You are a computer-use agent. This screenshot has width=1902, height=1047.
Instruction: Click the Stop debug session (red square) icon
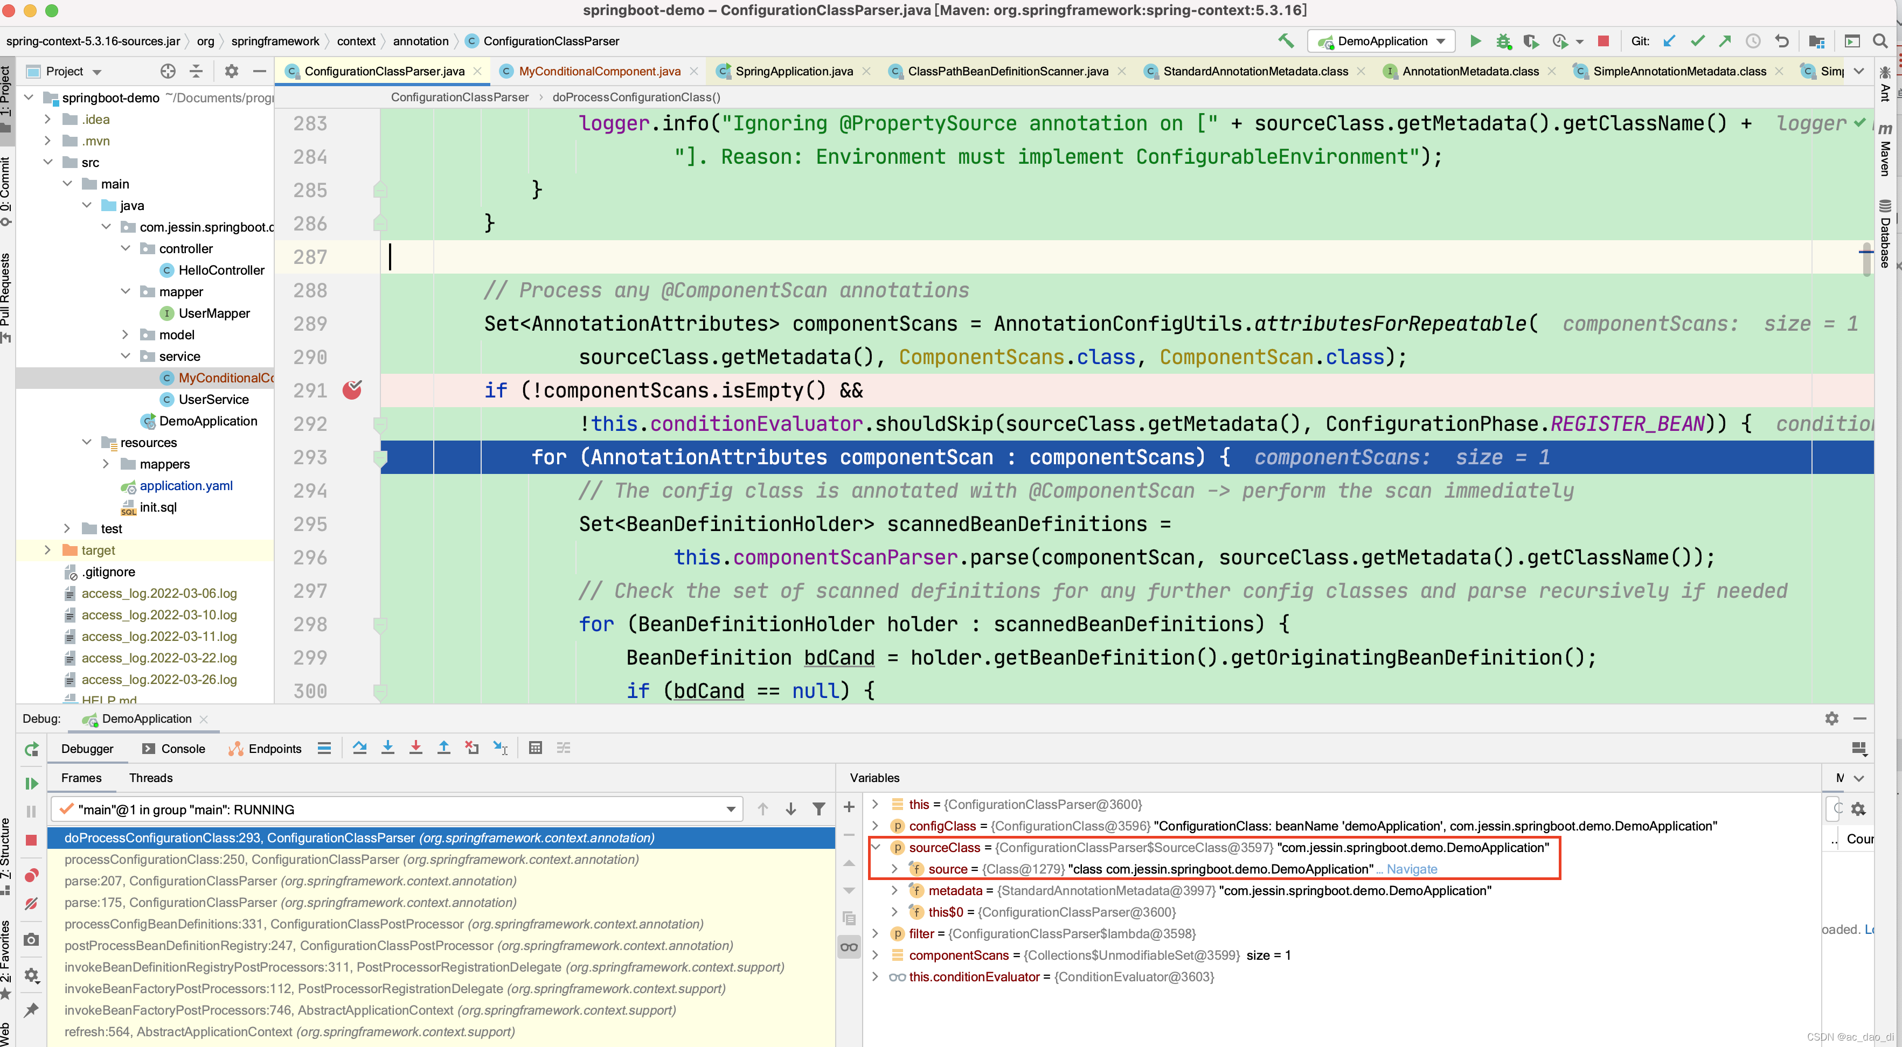click(x=1606, y=43)
